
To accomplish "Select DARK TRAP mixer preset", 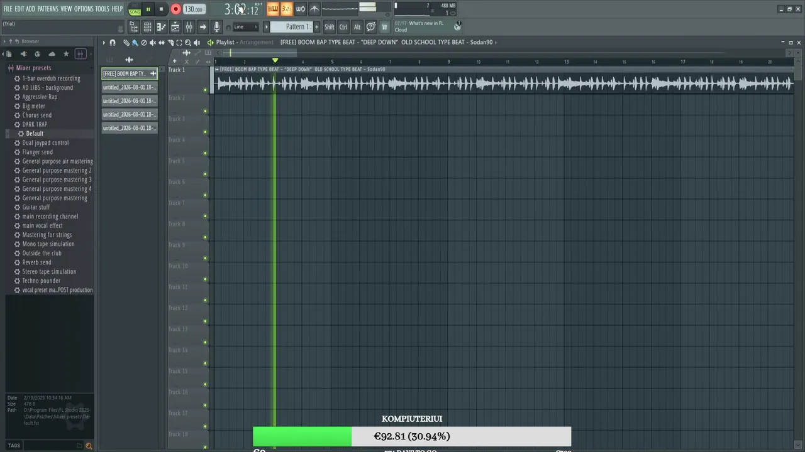I will coord(35,124).
